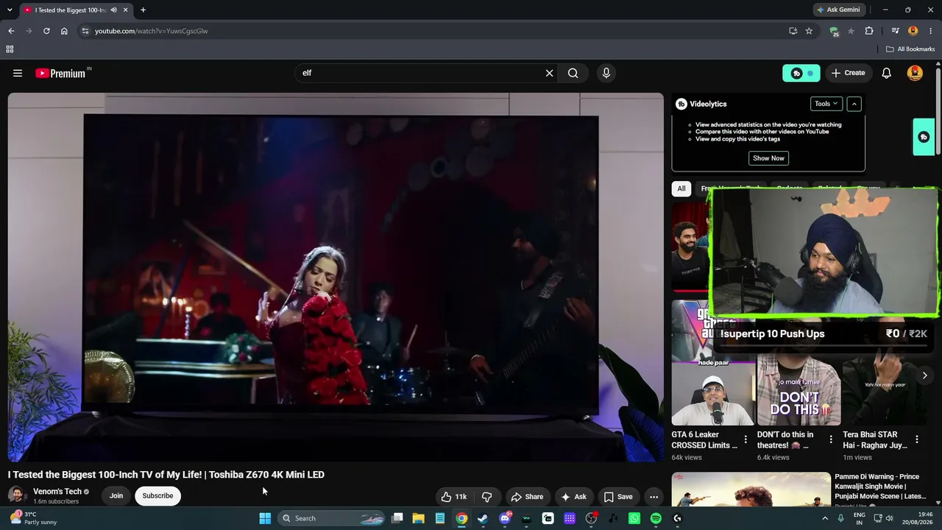Image resolution: width=942 pixels, height=530 pixels.
Task: Open the Create button
Action: 848,73
